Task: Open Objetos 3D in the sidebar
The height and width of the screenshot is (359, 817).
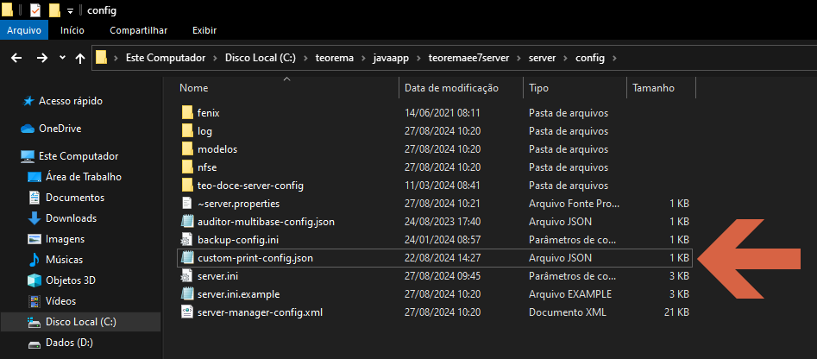Action: tap(71, 280)
